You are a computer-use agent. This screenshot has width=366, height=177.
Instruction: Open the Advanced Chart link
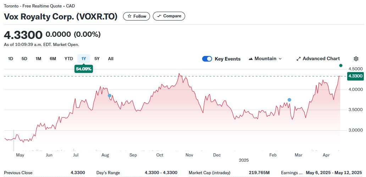tap(318, 59)
